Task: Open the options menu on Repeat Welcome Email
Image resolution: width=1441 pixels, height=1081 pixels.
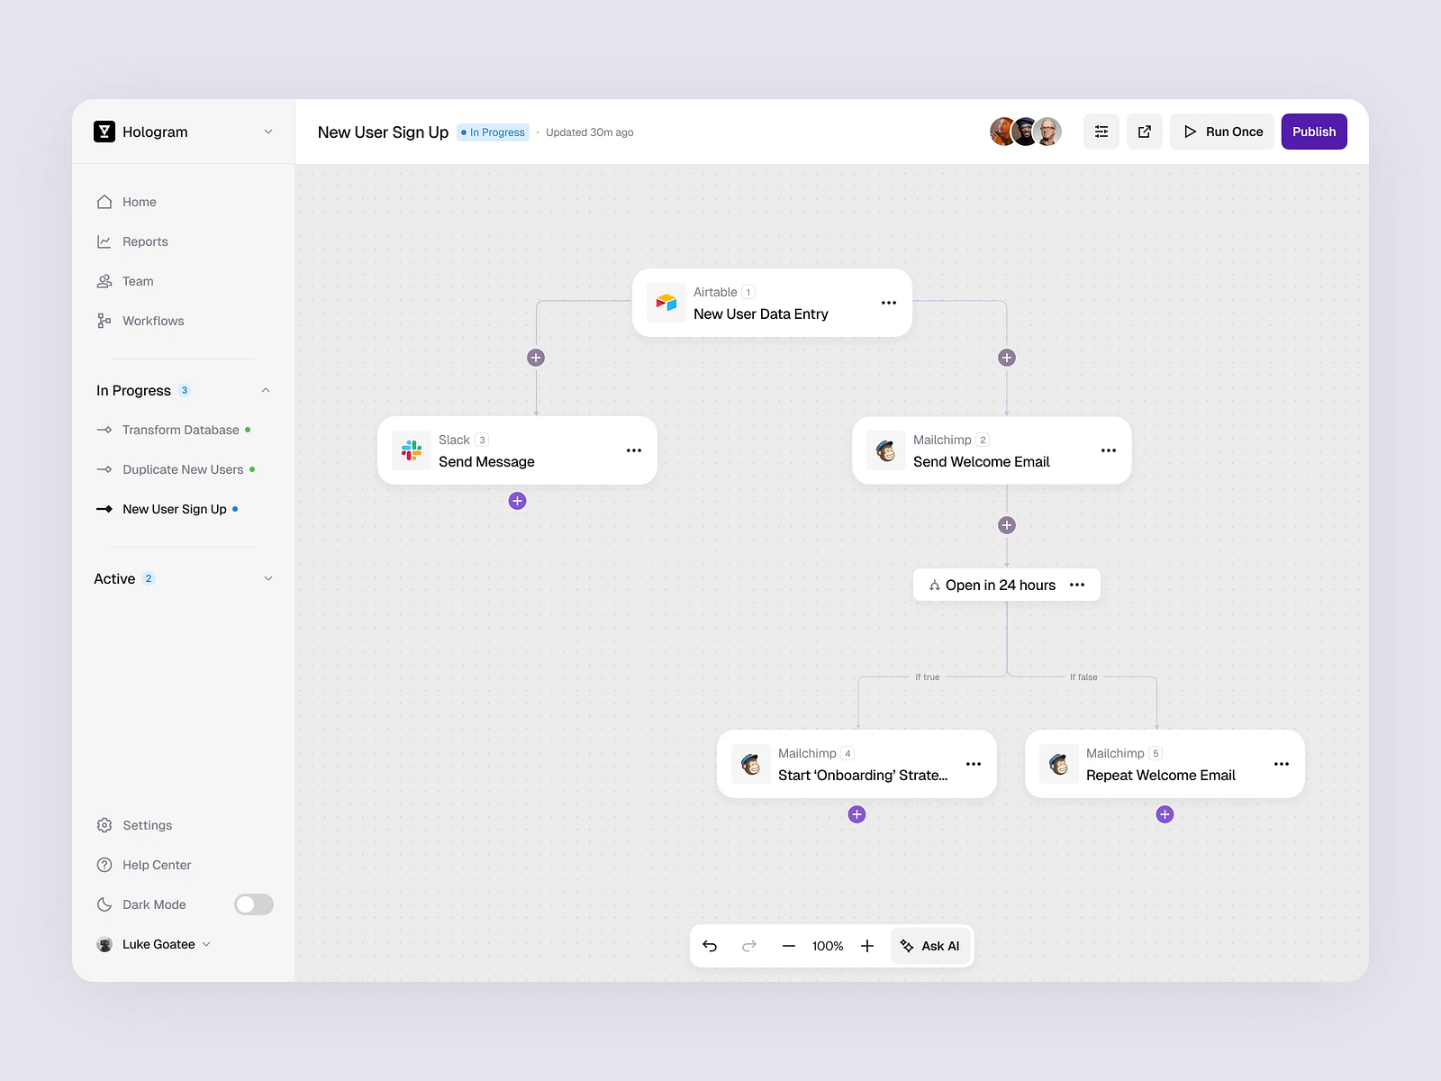Action: pos(1282,764)
